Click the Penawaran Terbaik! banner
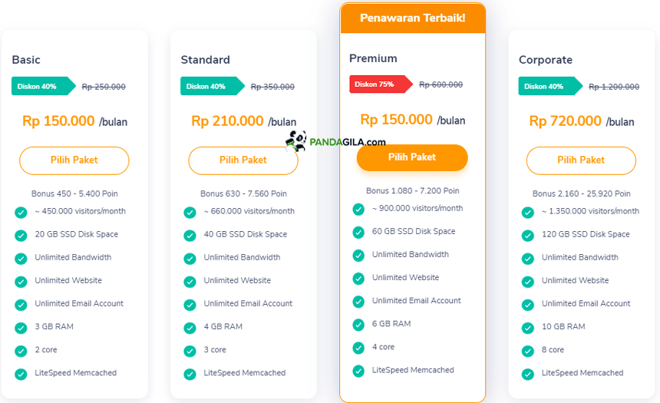 click(413, 18)
